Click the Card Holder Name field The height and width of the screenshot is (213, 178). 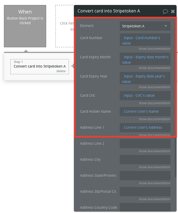(x=145, y=112)
